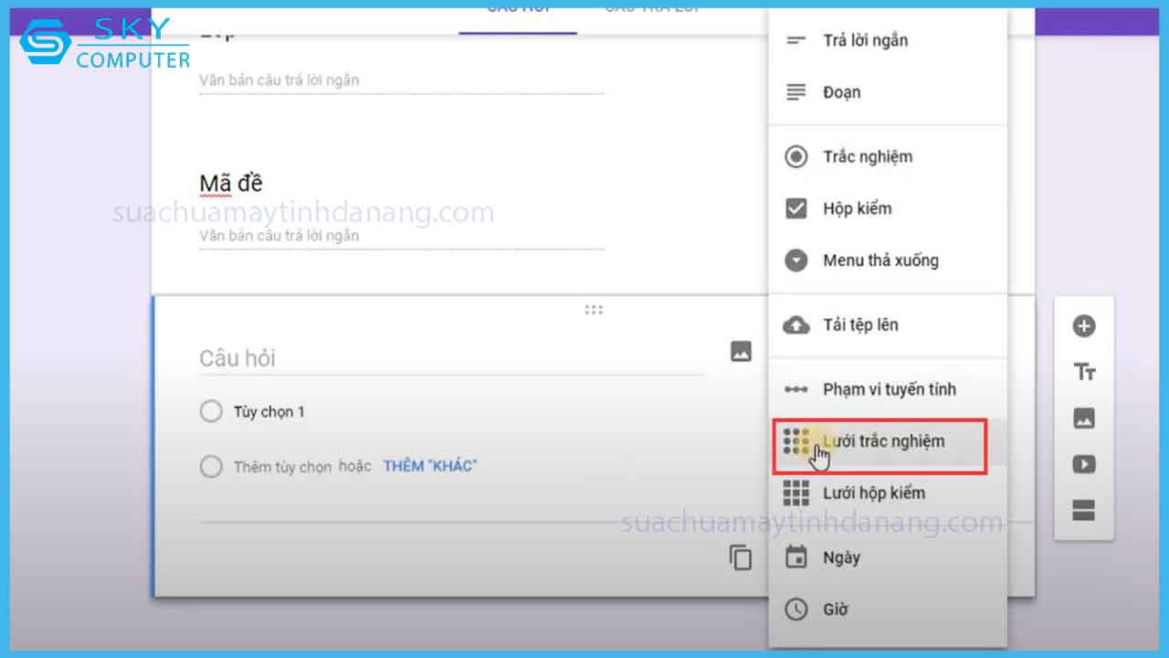This screenshot has width=1169, height=658.
Task: Click the calendar icon beside Ngày
Action: [x=796, y=557]
